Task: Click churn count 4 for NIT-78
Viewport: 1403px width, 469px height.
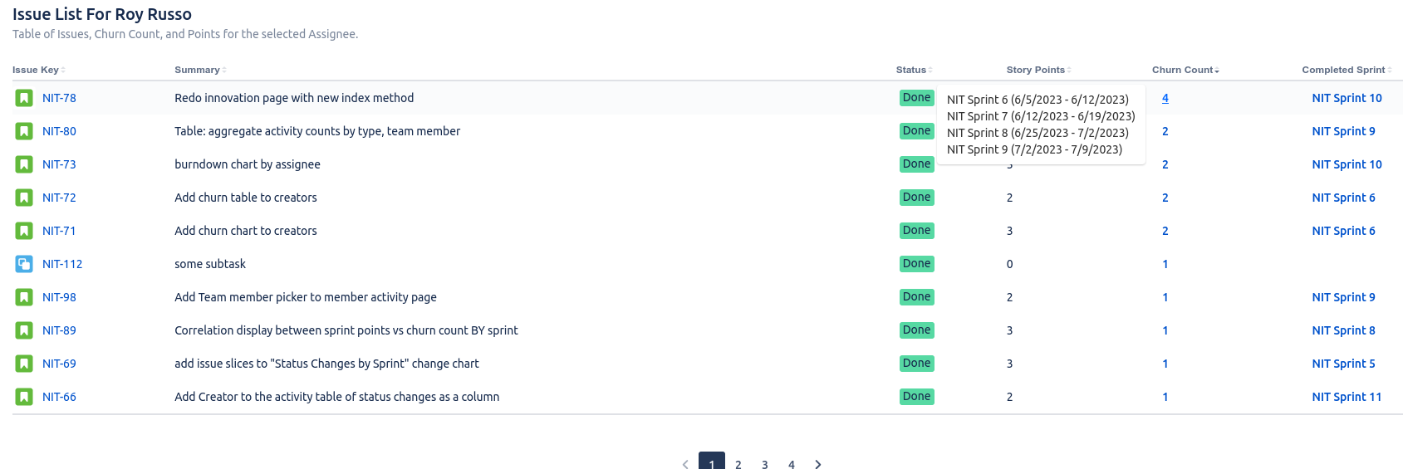Action: point(1165,98)
